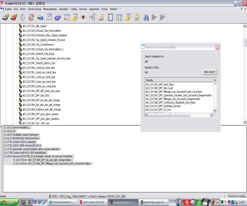The width and height of the screenshot is (247, 206).
Task: Click the folder with green arrow icon
Action: (75, 17)
